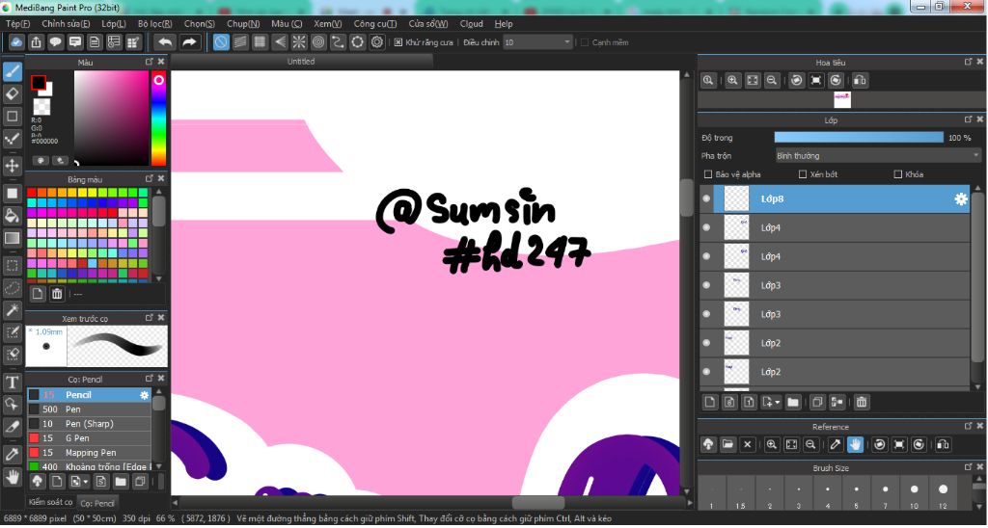Switch to Kiểm soát cọ tab
988x528 pixels.
(50, 502)
